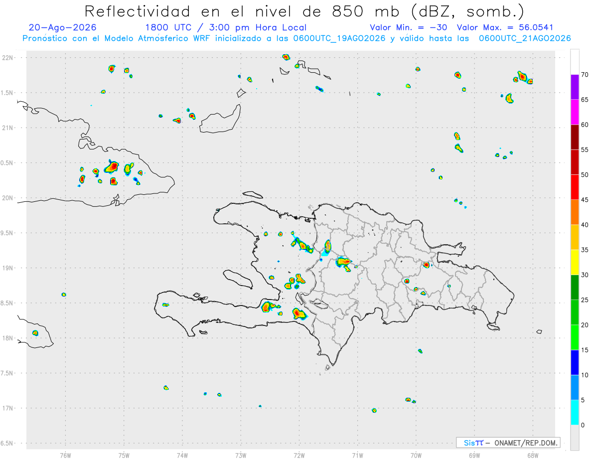Click the longitude label '69W'
Image resolution: width=598 pixels, height=462 pixels.
(474, 455)
